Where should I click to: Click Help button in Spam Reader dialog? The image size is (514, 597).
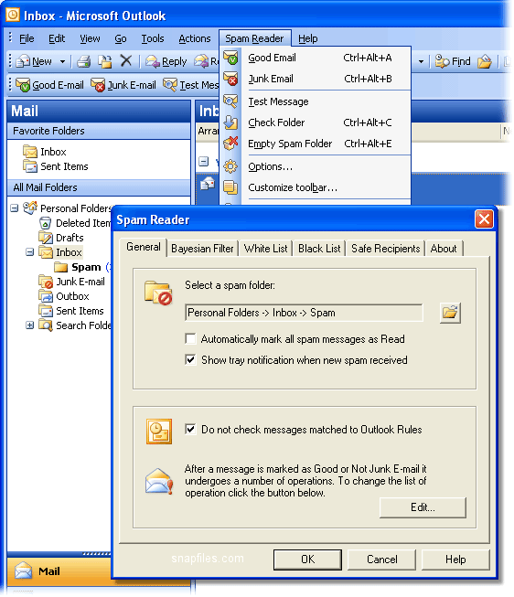click(x=455, y=560)
